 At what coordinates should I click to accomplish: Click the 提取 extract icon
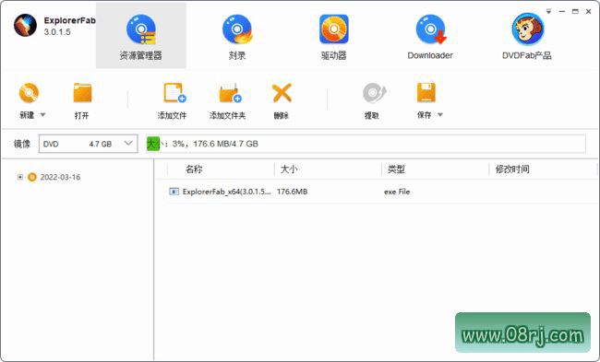point(374,93)
